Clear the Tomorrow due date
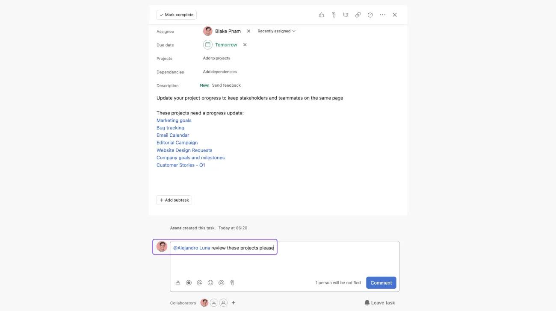Image resolution: width=556 pixels, height=311 pixels. click(244, 44)
